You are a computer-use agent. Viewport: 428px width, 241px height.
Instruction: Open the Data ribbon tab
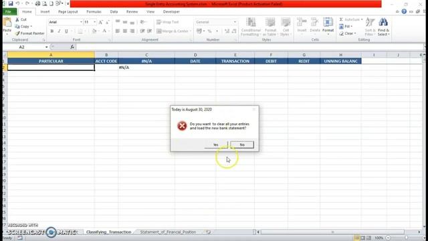tap(114, 12)
